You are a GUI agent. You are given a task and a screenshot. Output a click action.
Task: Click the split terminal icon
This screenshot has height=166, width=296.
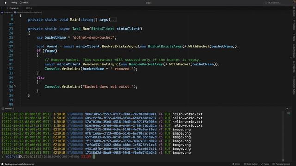pos(289,113)
